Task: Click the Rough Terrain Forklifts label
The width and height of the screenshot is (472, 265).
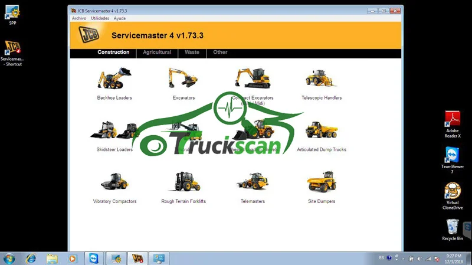Action: coord(183,201)
